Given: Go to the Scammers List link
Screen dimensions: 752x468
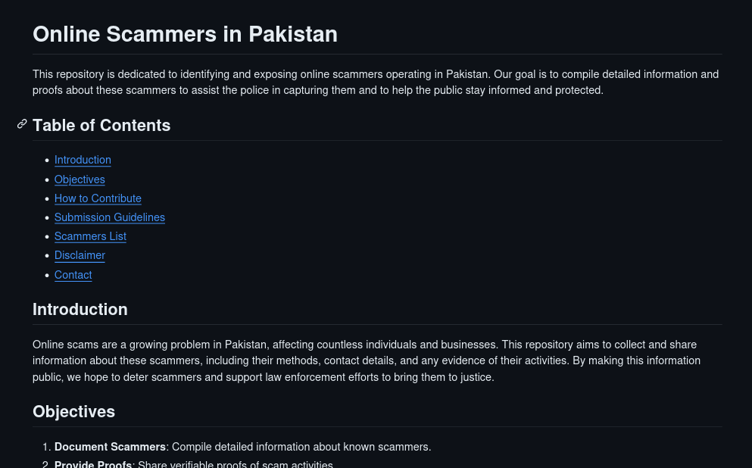Looking at the screenshot, I should (90, 236).
